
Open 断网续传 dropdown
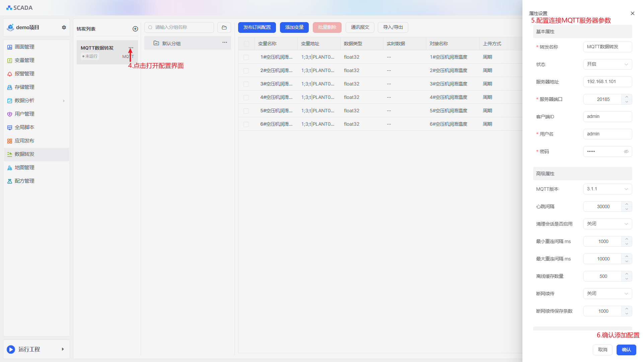pyautogui.click(x=608, y=294)
